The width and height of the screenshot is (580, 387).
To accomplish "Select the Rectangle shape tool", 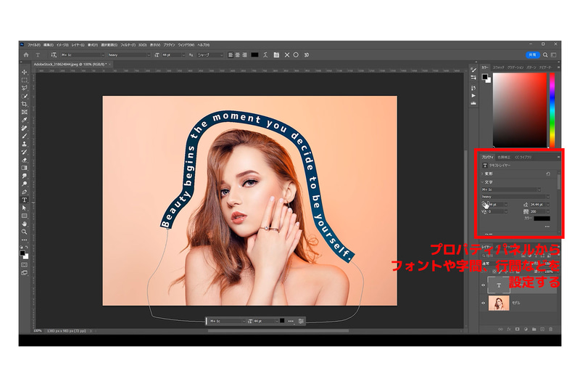I will click(x=25, y=216).
